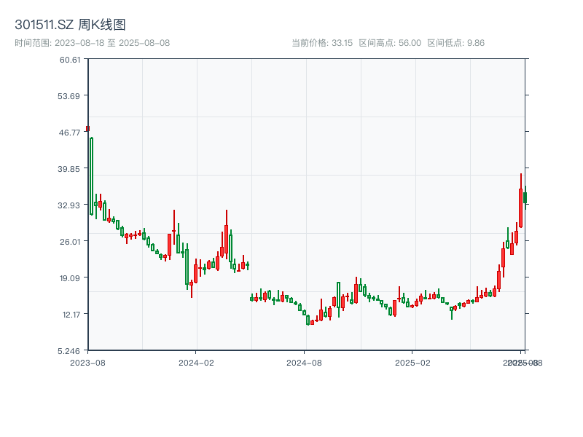This screenshot has width=583, height=437.
Task: Click the 区间低点 9.86 label
Action: click(455, 43)
